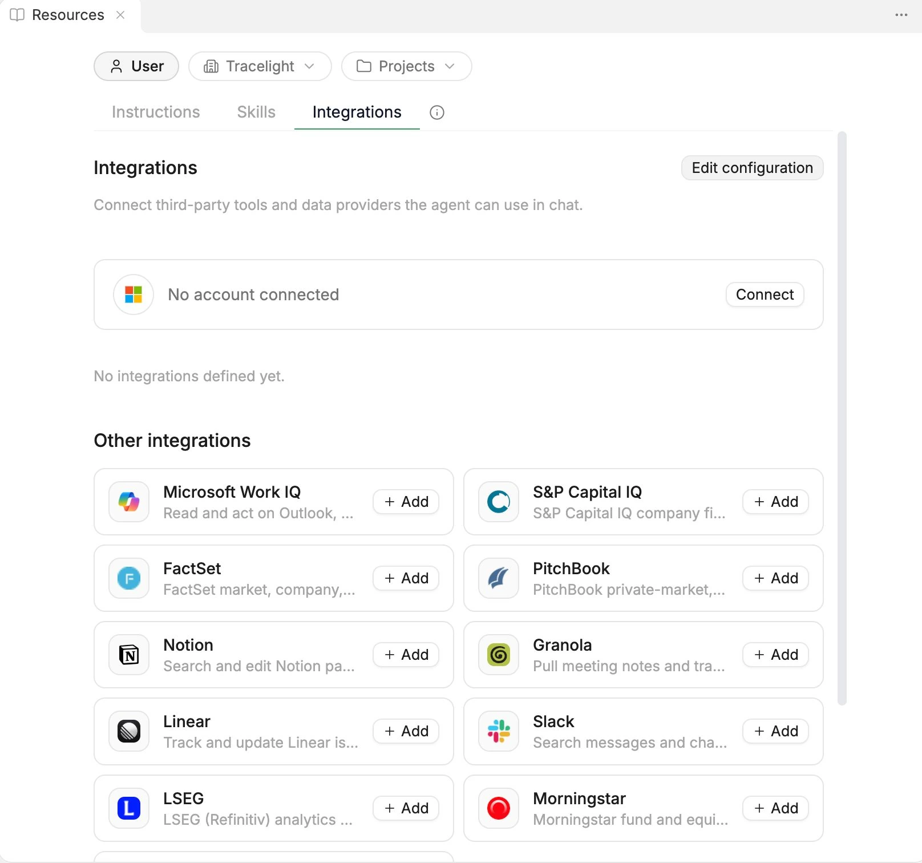Select the User scope button
The height and width of the screenshot is (863, 922).
136,66
